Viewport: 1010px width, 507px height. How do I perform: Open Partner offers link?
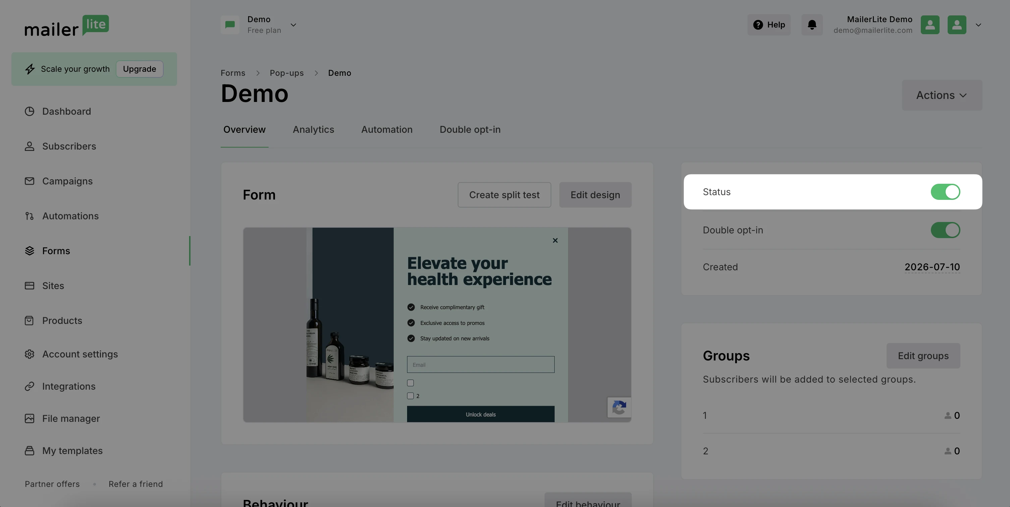click(52, 484)
